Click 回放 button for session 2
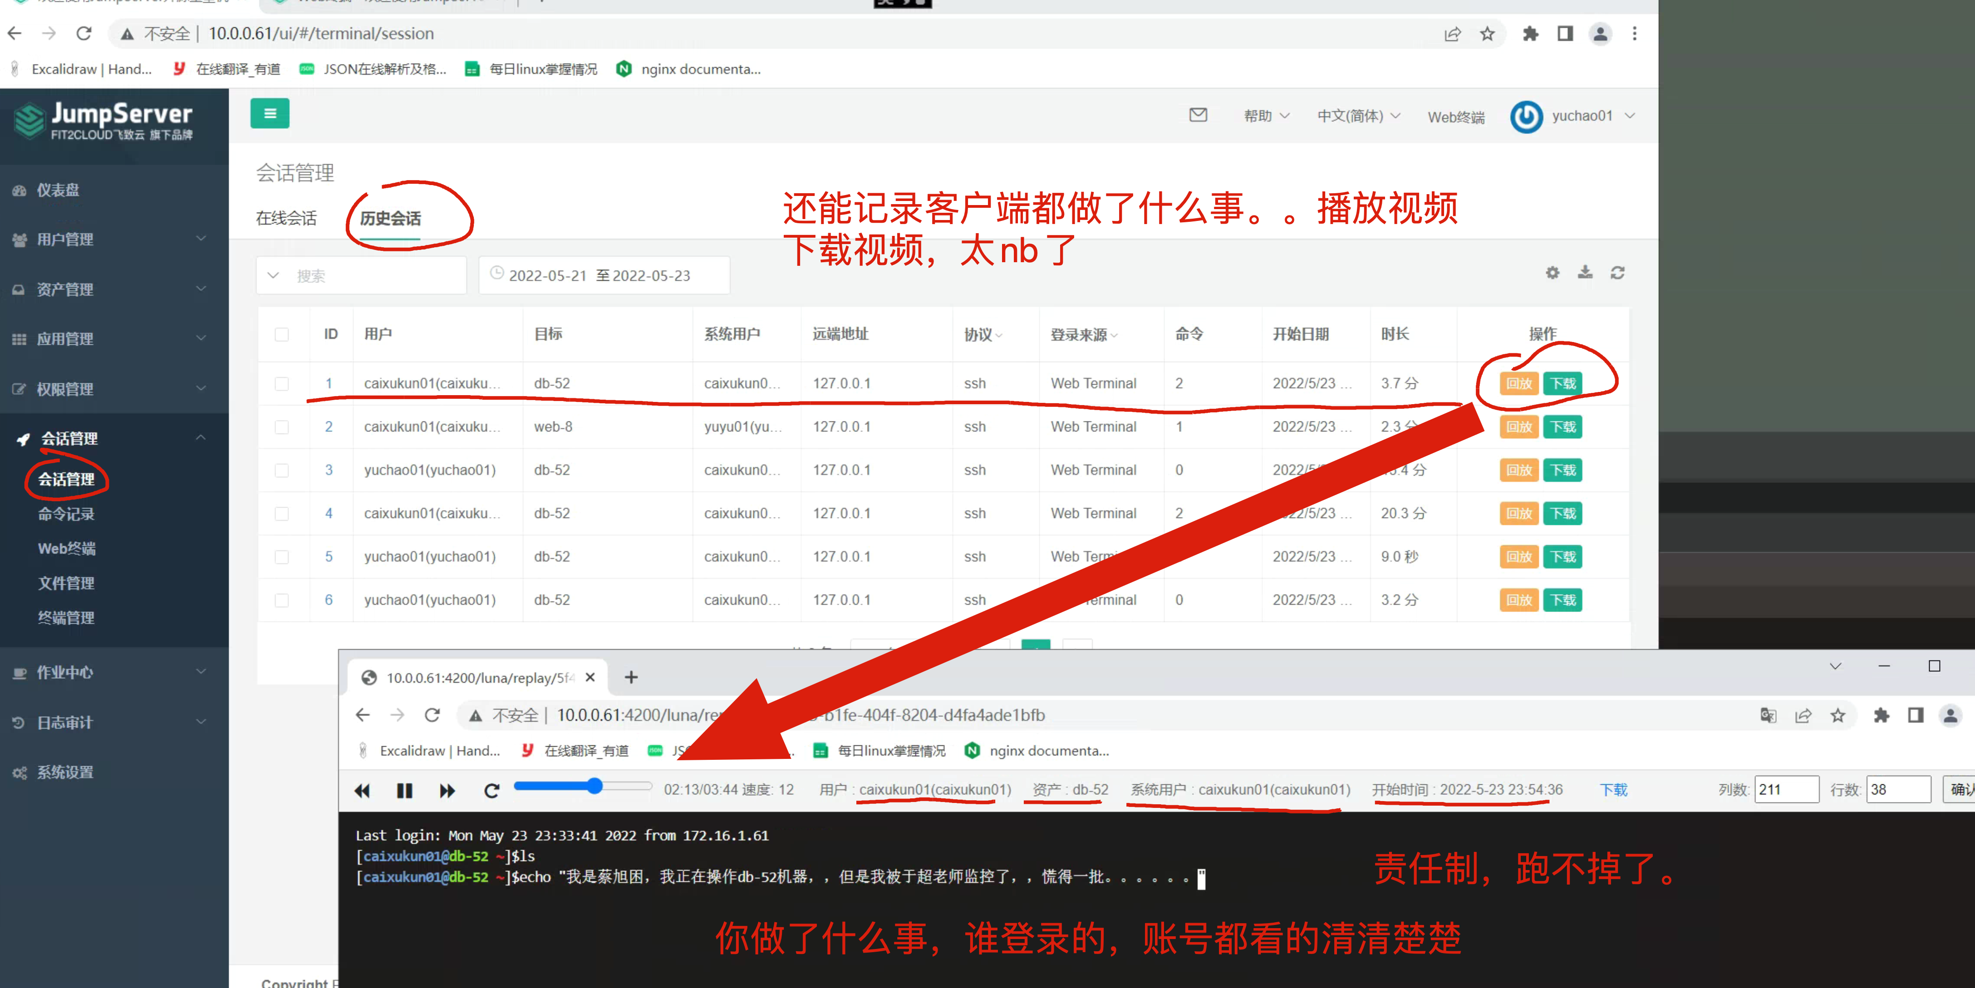This screenshot has width=1975, height=988. (1518, 427)
